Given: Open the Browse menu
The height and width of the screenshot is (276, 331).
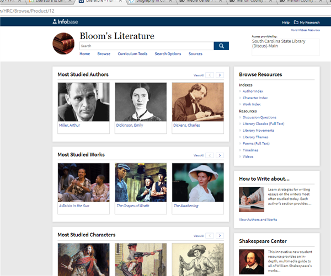Looking at the screenshot, I should click(x=104, y=54).
